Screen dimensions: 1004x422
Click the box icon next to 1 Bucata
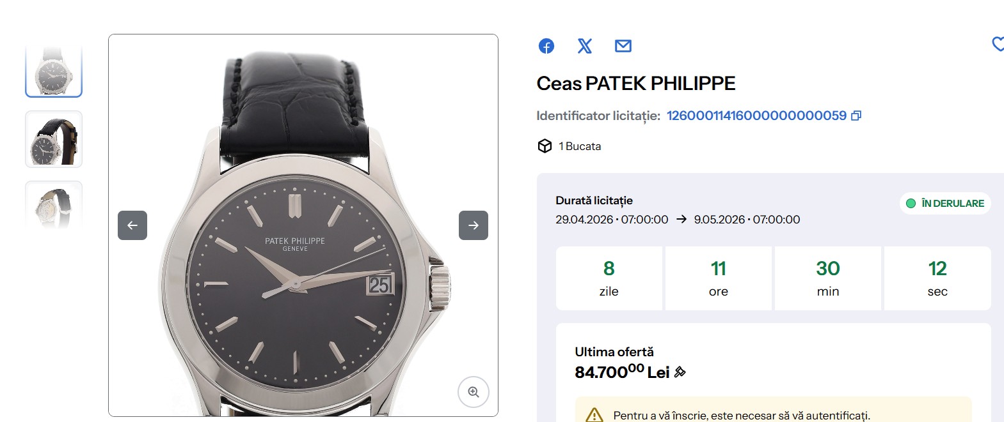coord(545,146)
